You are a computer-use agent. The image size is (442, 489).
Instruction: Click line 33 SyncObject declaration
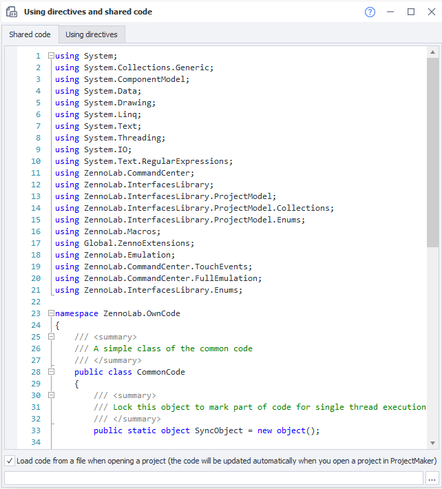pos(207,430)
